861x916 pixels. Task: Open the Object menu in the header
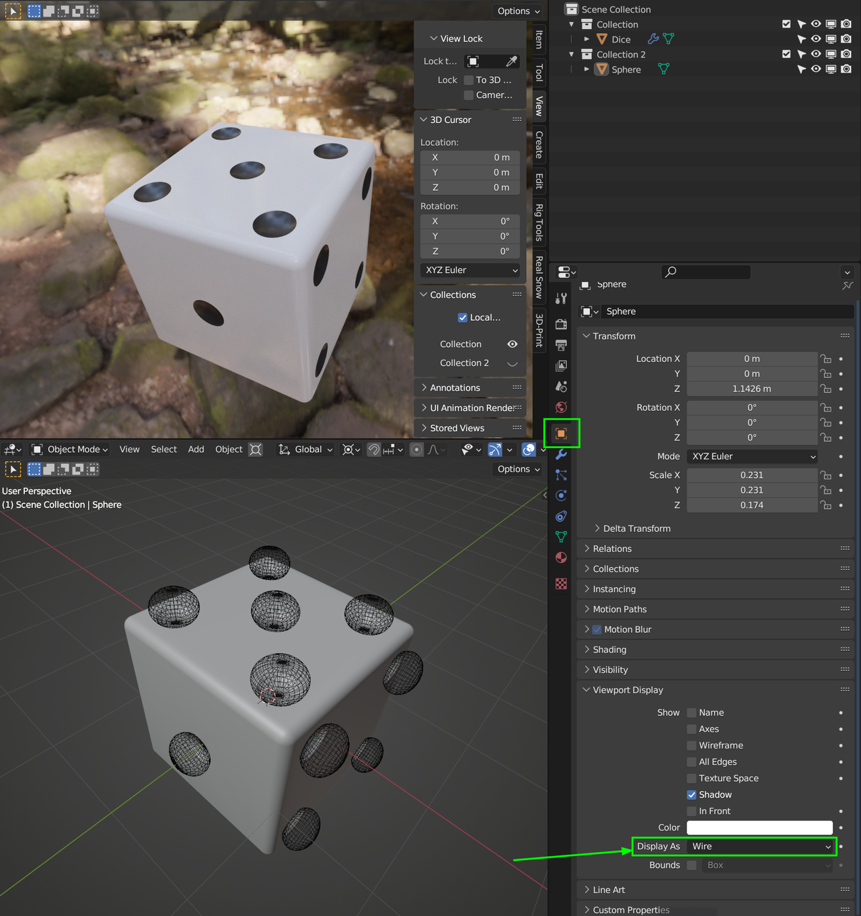tap(228, 449)
